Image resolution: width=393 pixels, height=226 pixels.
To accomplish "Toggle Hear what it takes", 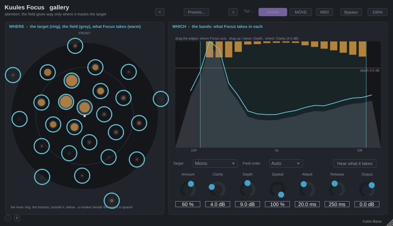I will pos(355,163).
